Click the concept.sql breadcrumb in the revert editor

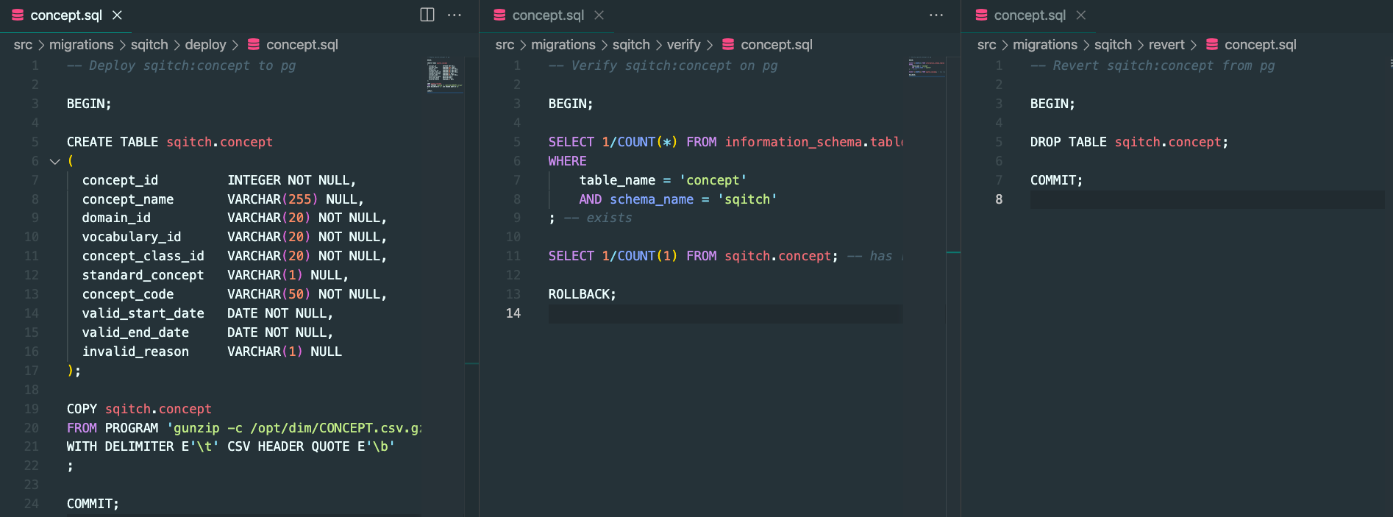click(1261, 45)
